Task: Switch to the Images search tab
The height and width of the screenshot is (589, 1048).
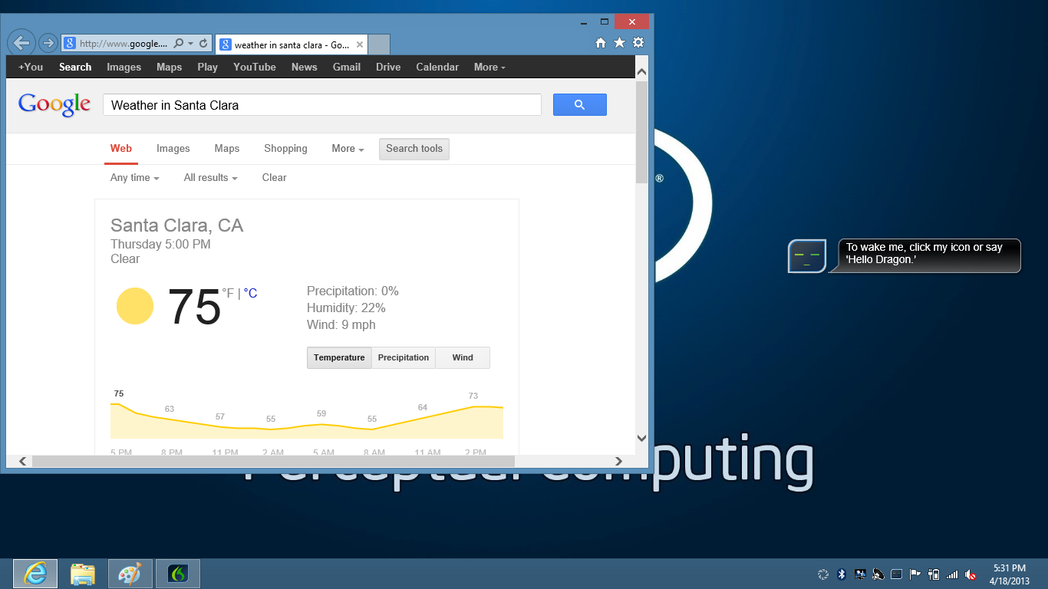Action: (173, 149)
